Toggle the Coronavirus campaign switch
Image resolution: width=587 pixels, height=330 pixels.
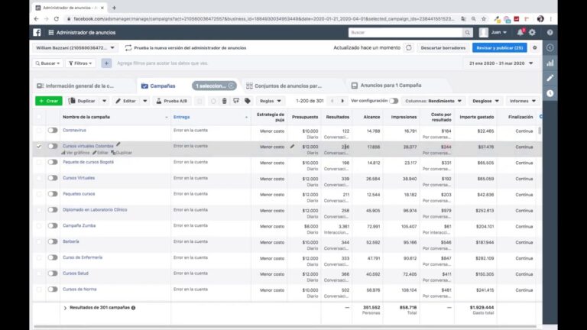coord(53,131)
